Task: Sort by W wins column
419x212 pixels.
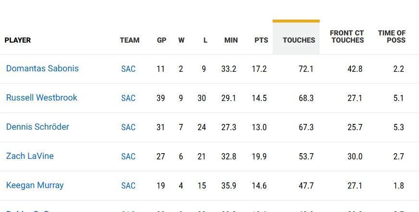Action: click(x=181, y=40)
